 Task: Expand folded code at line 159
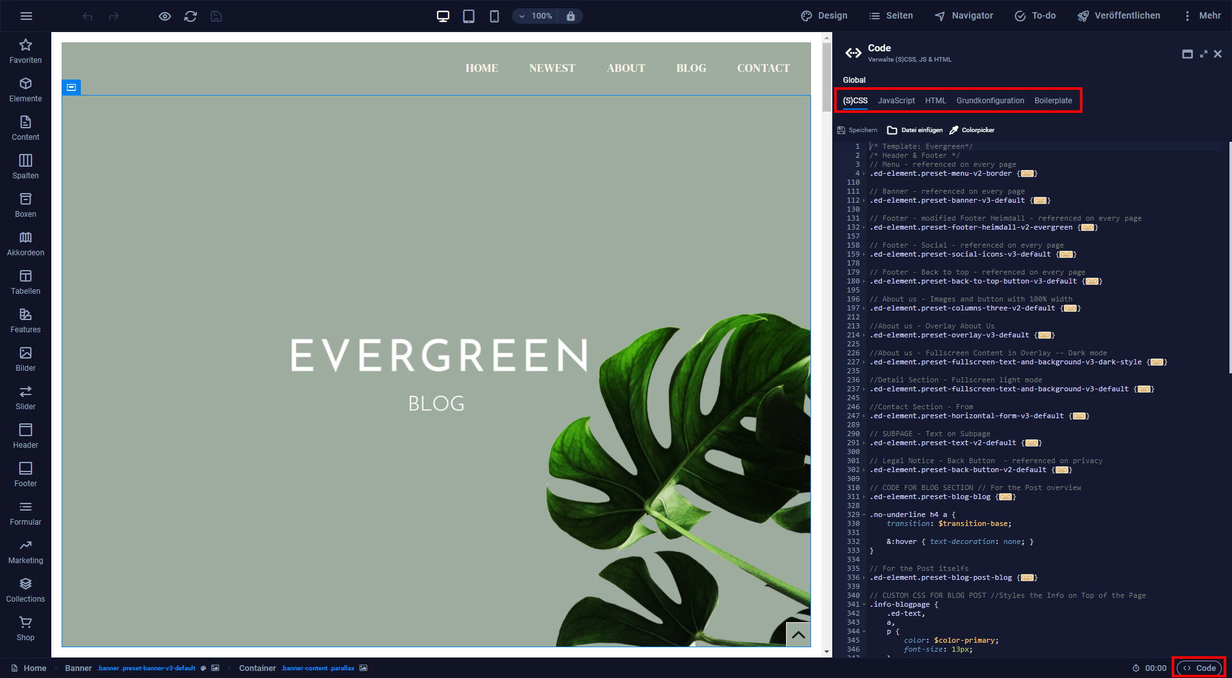(x=1066, y=255)
